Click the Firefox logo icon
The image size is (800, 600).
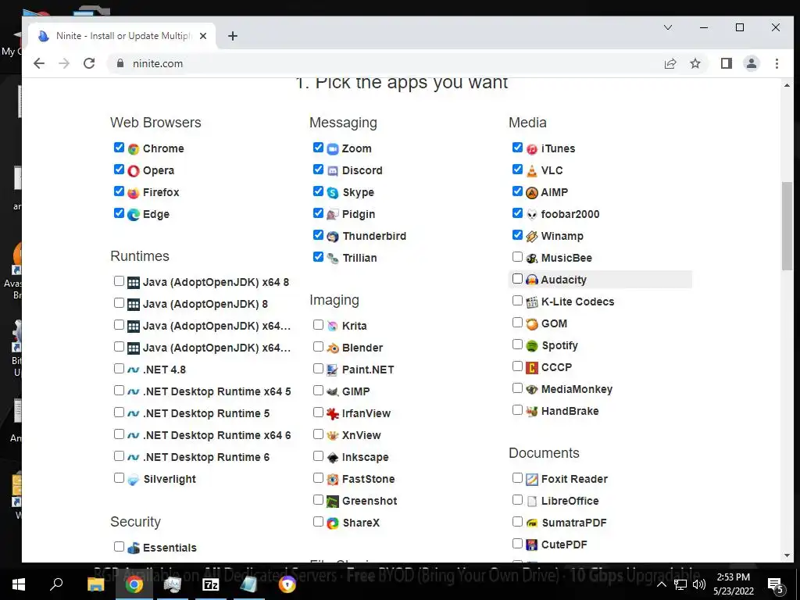(134, 193)
